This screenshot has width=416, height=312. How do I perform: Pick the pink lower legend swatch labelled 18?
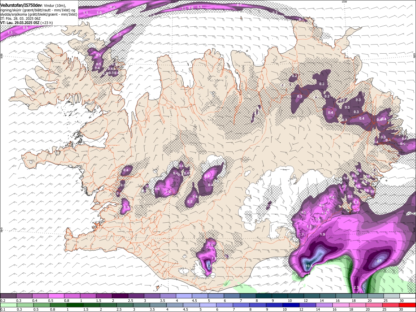point(358,305)
